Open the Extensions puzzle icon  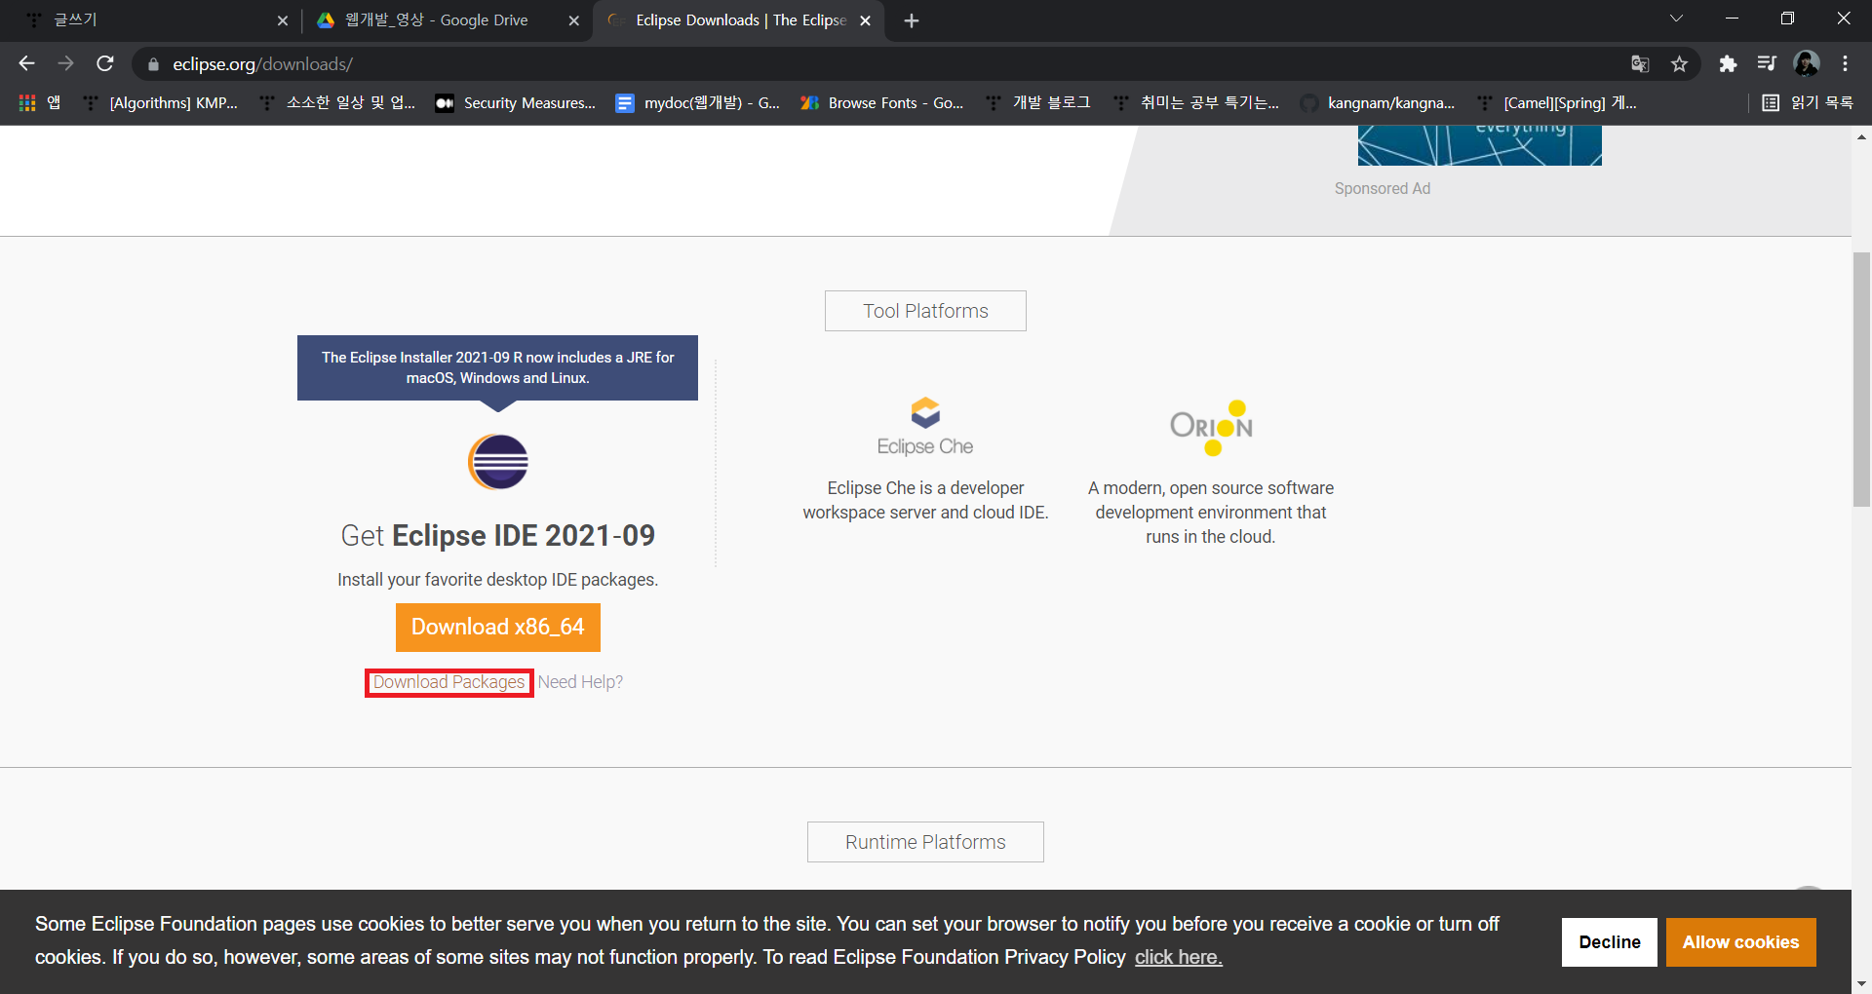1728,64
